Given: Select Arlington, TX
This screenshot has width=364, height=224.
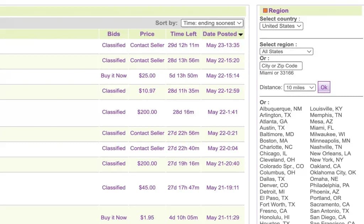Looking at the screenshot, I should coord(275,115).
